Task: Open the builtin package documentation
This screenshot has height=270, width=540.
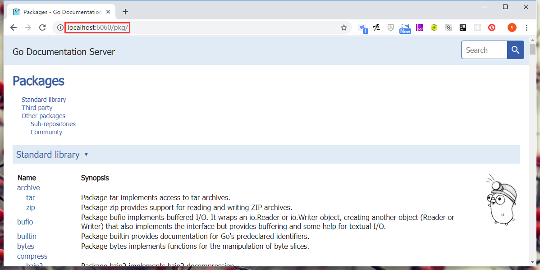Action: click(27, 236)
